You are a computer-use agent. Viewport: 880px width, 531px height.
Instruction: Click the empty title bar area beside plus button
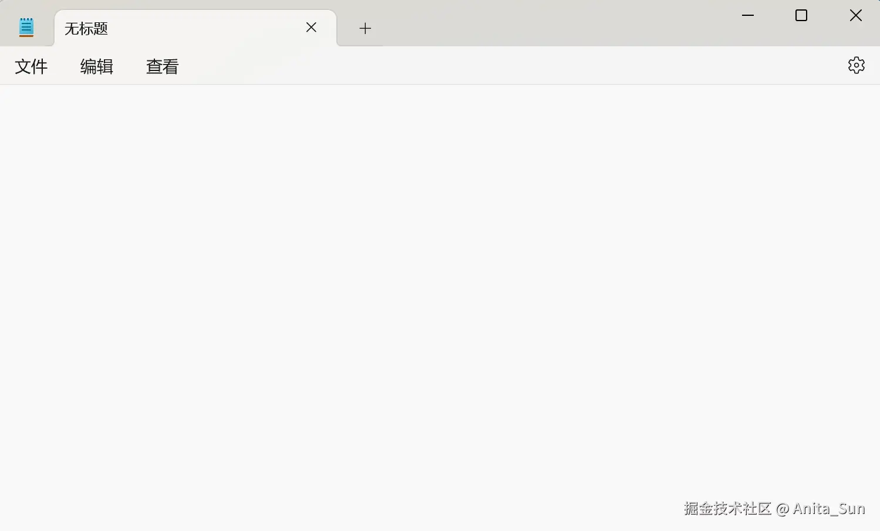552,23
